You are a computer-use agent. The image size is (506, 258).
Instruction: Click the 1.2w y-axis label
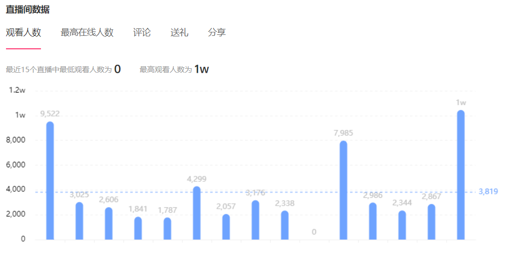17,90
